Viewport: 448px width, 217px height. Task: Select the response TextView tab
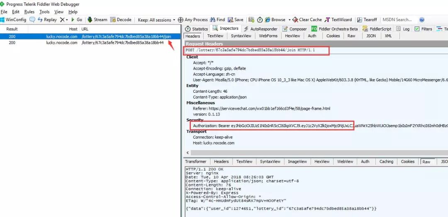coord(244,162)
